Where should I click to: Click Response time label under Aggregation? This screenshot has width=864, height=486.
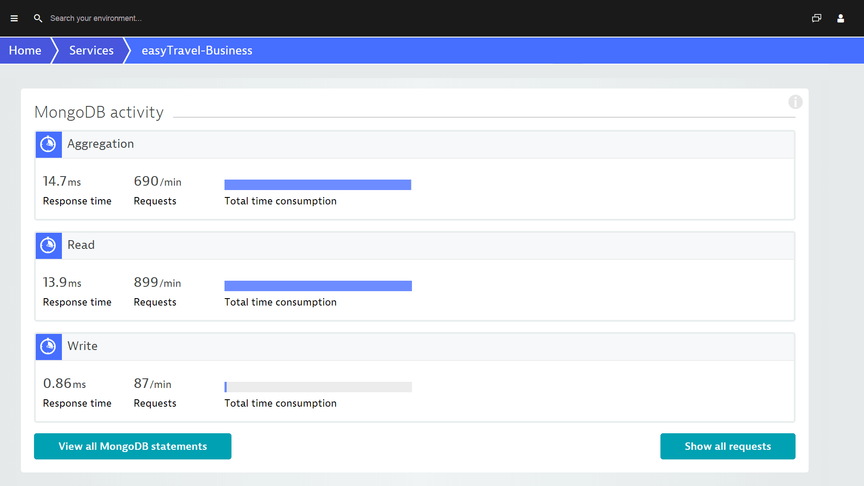(x=77, y=201)
